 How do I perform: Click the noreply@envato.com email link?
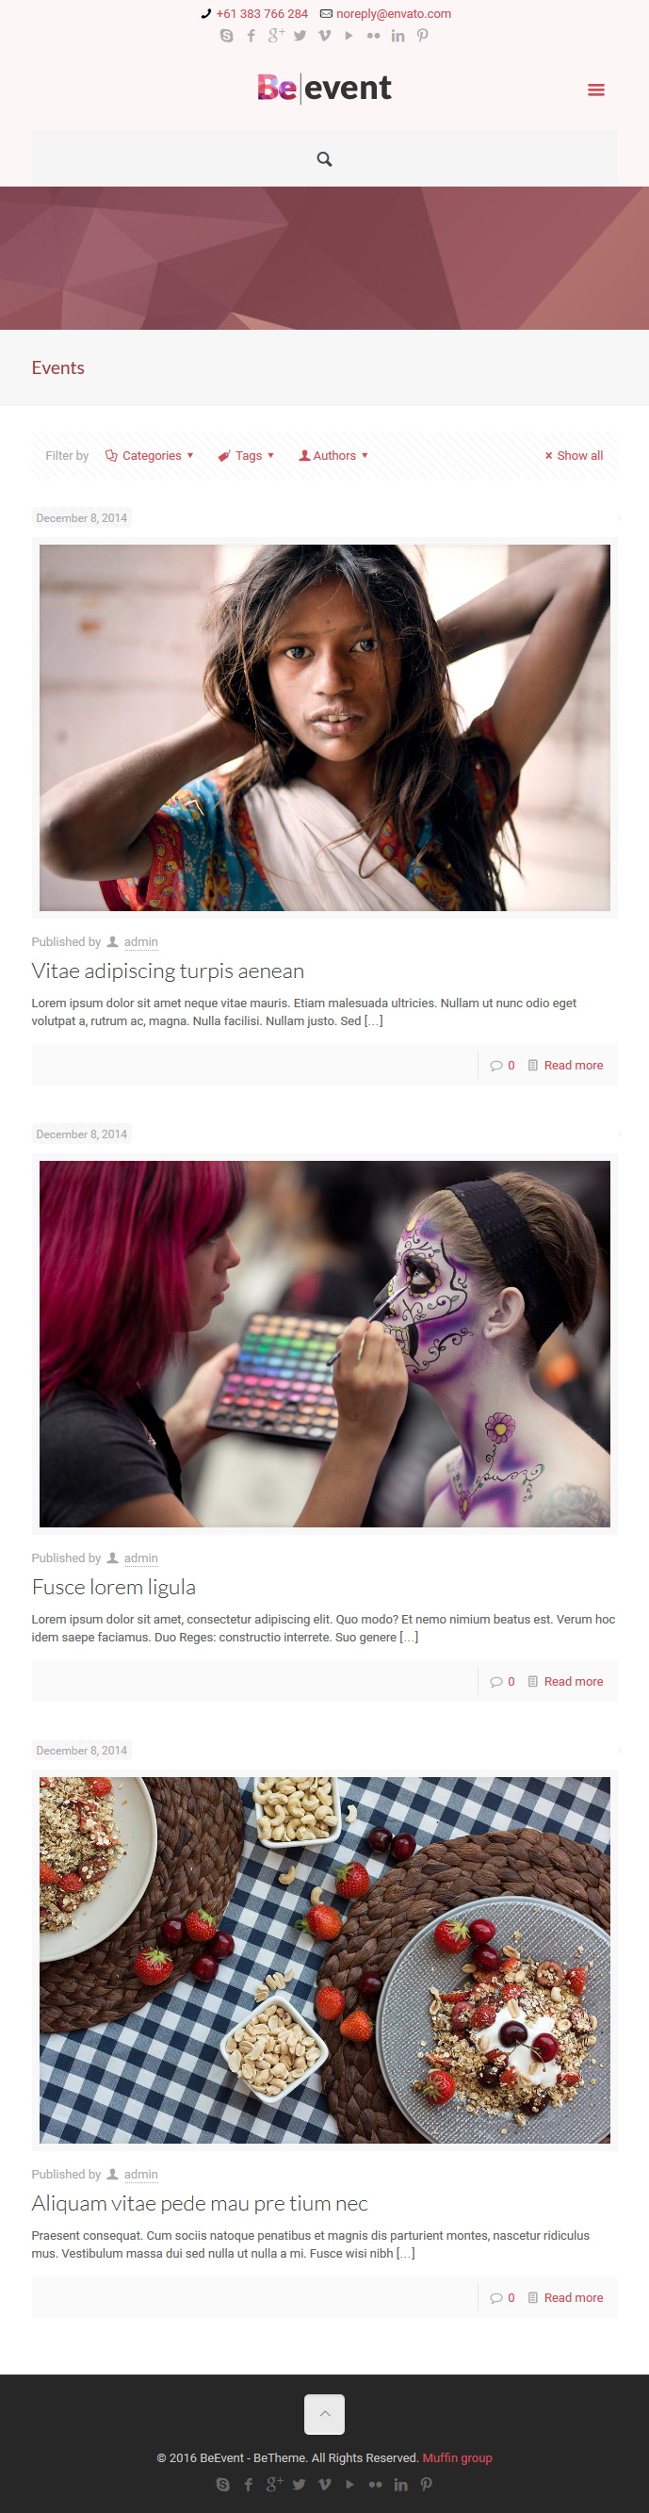[394, 13]
